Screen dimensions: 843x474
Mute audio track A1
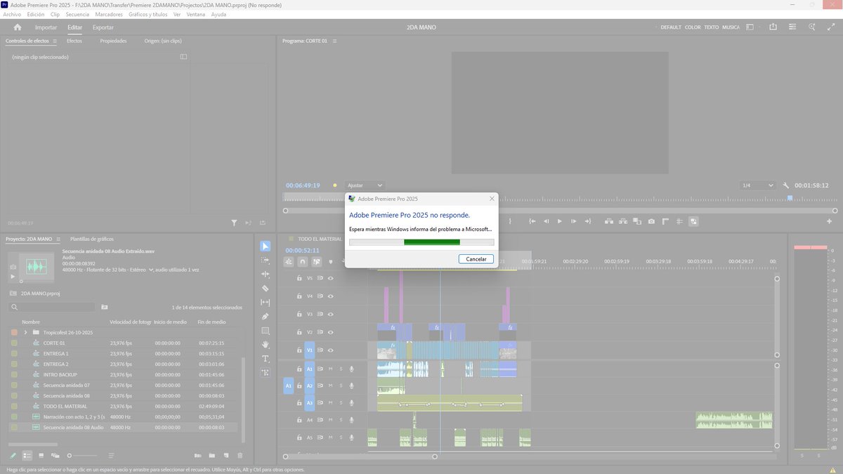click(330, 369)
